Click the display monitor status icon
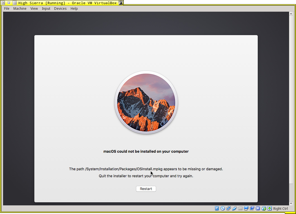 pos(246,208)
